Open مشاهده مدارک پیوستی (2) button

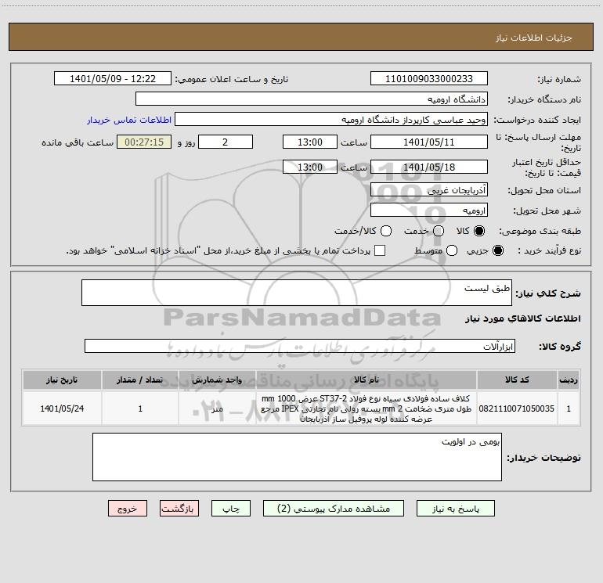[333, 509]
